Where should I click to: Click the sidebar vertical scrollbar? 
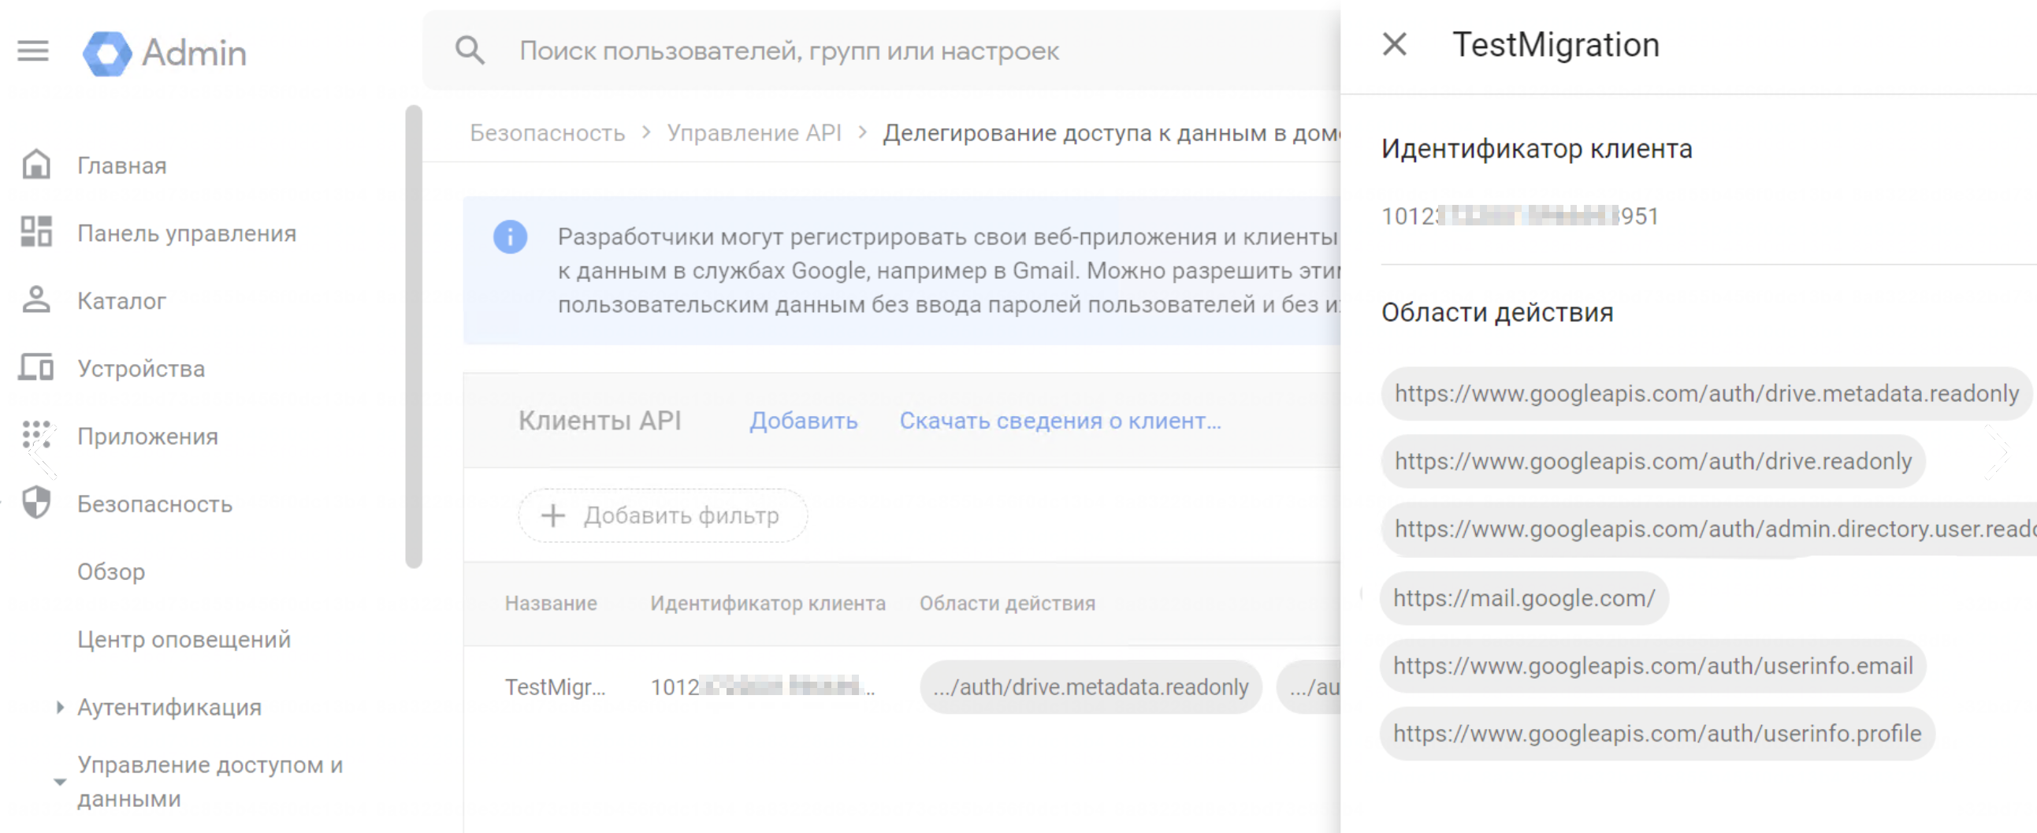click(414, 337)
